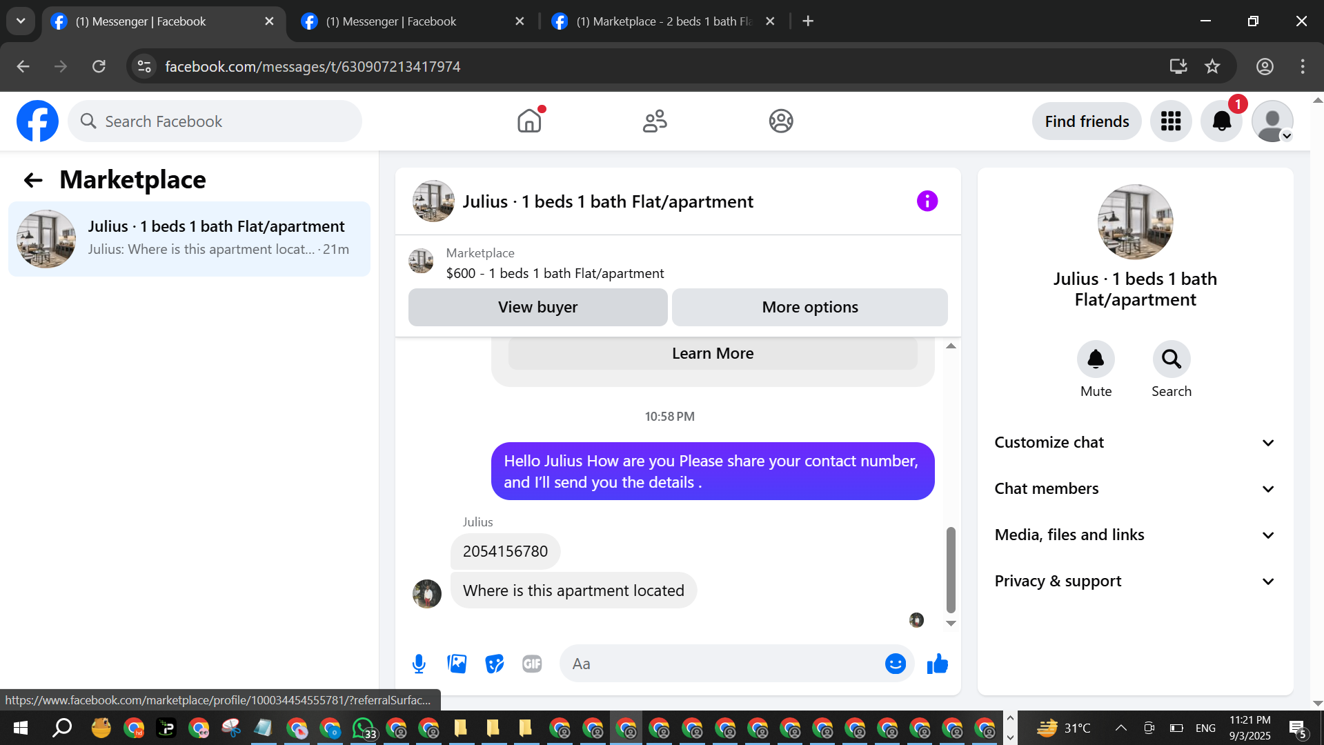Open the Facebook menu grid icon

(x=1171, y=121)
